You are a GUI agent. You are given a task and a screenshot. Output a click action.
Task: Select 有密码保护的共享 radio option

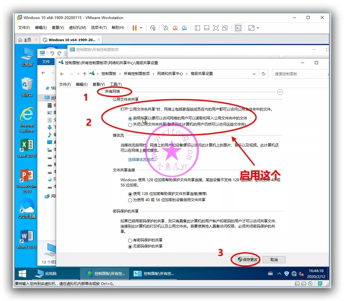(x=130, y=240)
